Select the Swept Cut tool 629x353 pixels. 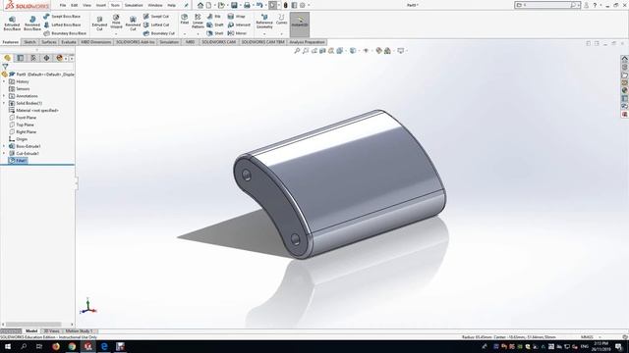tap(156, 17)
